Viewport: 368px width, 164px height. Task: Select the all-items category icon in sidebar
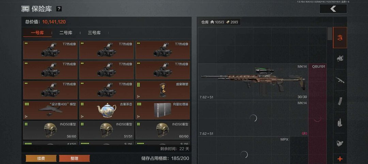[340, 38]
